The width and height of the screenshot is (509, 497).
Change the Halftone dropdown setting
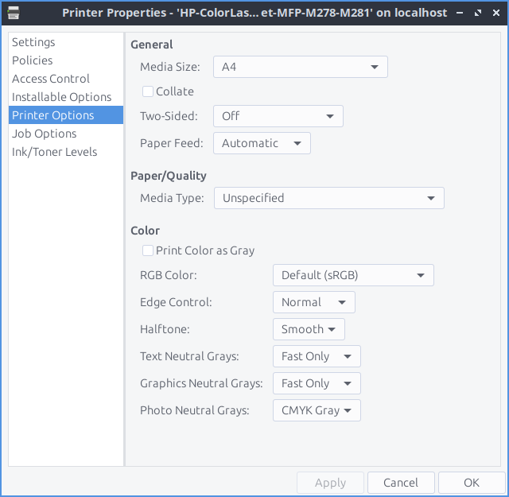tap(308, 329)
